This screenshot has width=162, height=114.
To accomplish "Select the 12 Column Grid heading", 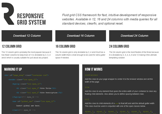I will (12, 46).
